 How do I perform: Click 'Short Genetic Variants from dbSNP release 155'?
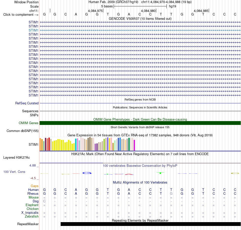[x=140, y=127]
